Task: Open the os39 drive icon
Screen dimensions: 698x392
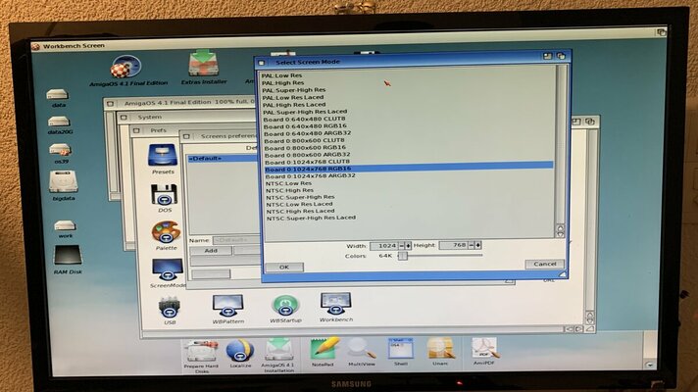Action: (x=61, y=150)
